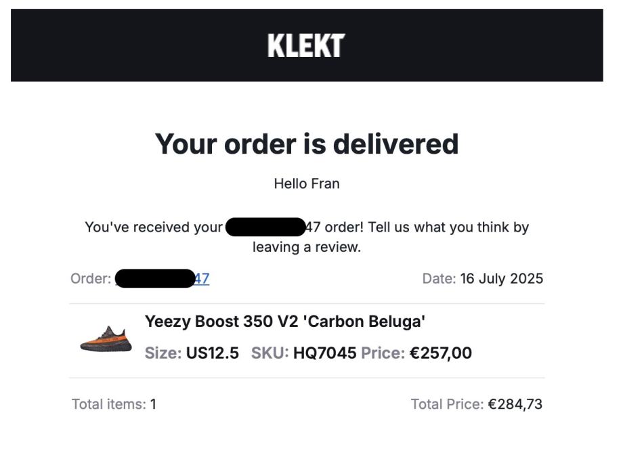Select the date 16 July 2025

point(501,278)
